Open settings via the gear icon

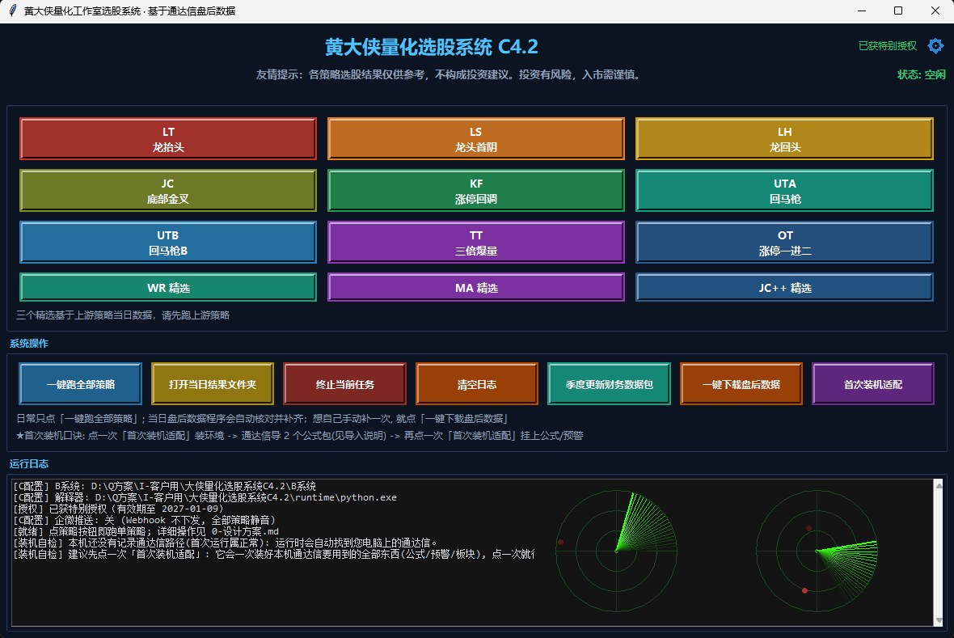(x=935, y=45)
